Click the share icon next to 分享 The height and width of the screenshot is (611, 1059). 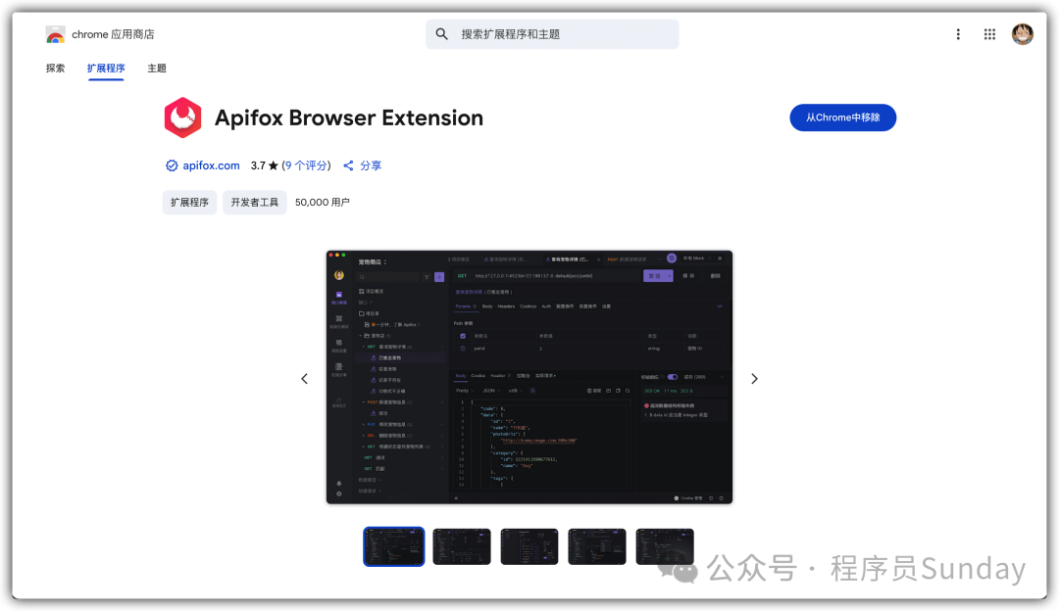point(348,165)
